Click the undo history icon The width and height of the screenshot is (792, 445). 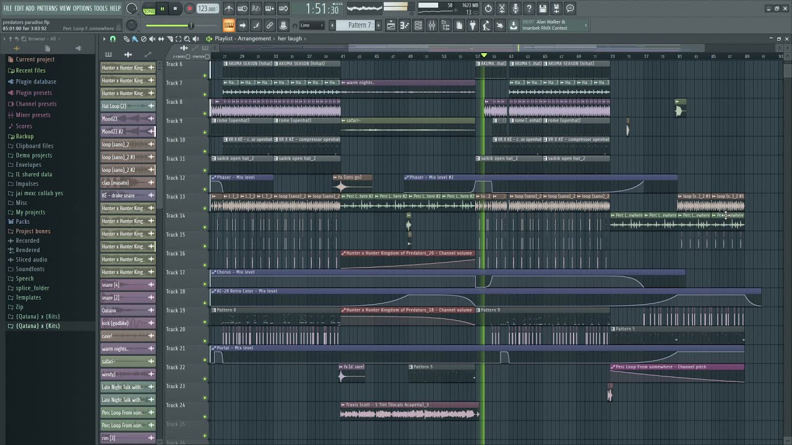[x=488, y=9]
